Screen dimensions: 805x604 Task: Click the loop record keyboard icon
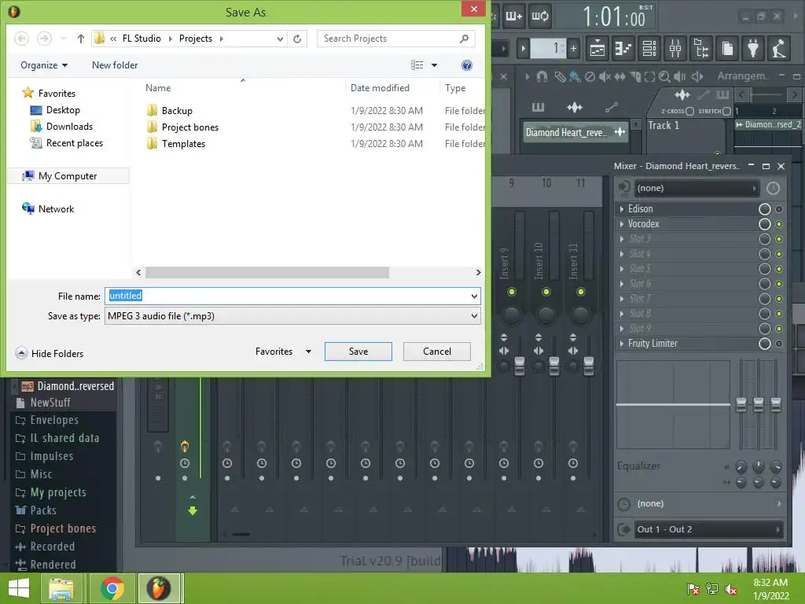point(539,16)
